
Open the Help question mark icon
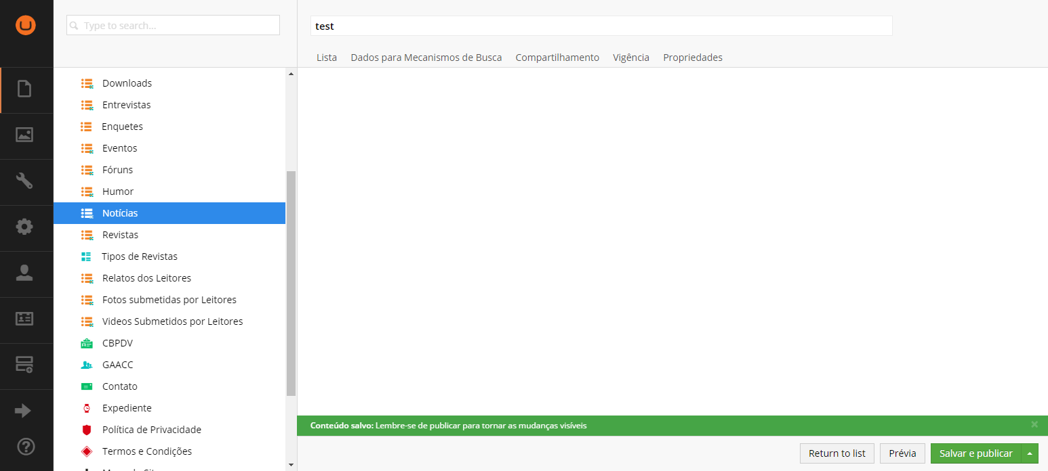pos(25,447)
